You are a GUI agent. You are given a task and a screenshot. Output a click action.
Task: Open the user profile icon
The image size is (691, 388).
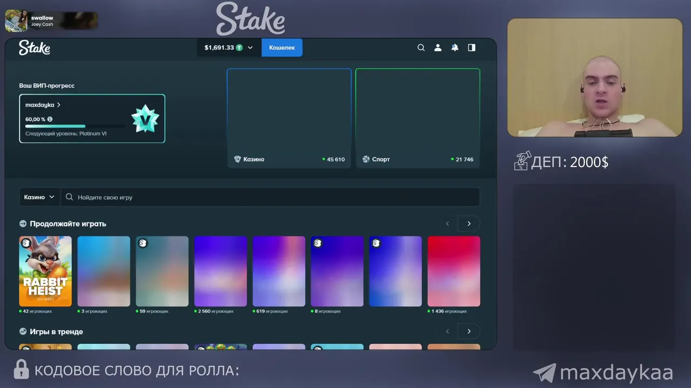(x=438, y=47)
